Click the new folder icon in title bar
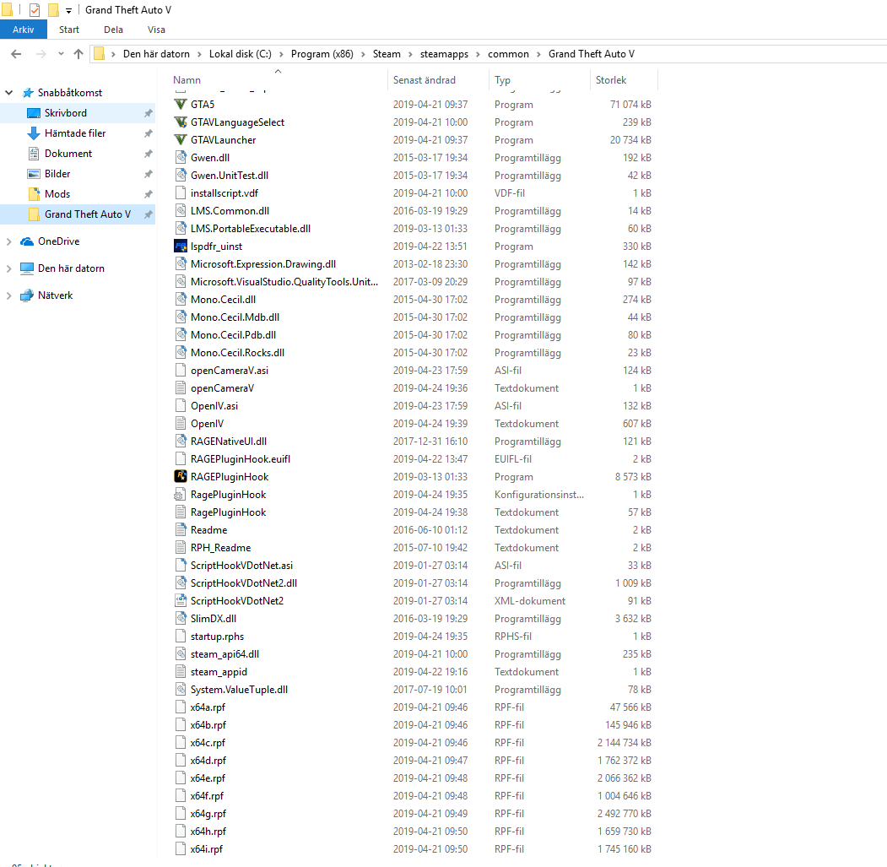This screenshot has height=867, width=887. tap(53, 10)
